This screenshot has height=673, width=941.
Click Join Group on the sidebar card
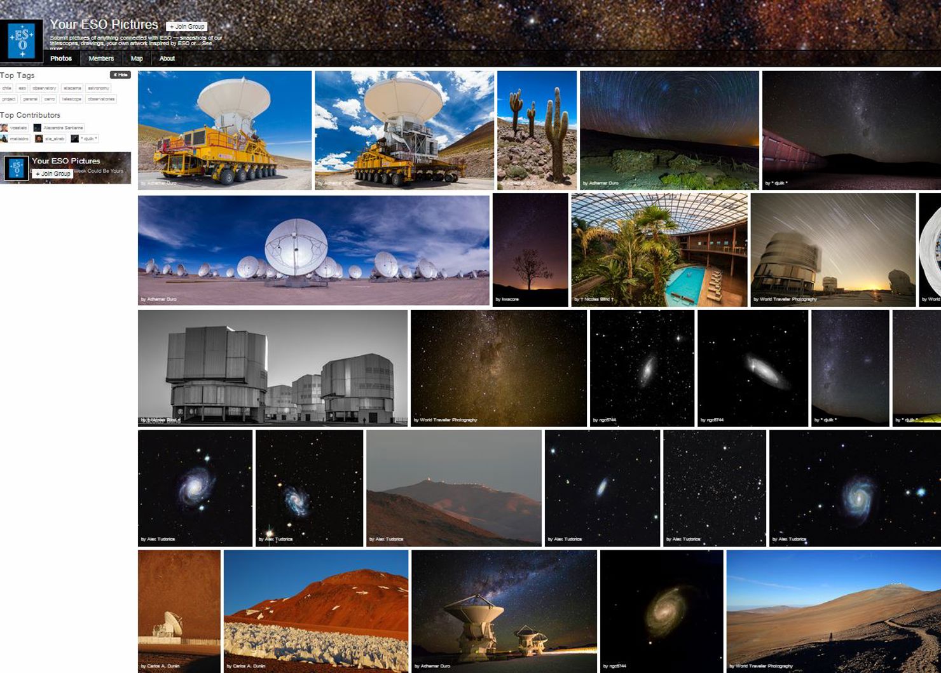coord(52,174)
